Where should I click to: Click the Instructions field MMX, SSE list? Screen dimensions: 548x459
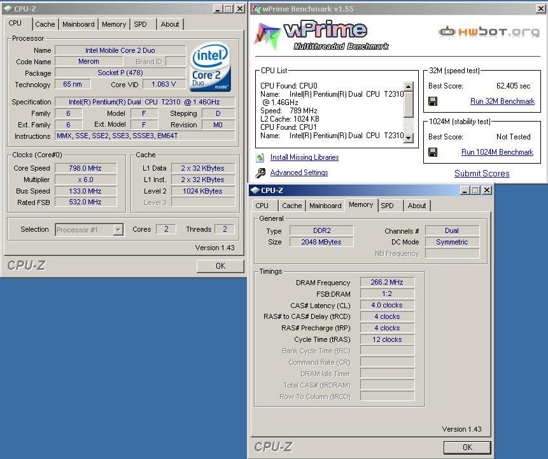[x=144, y=136]
